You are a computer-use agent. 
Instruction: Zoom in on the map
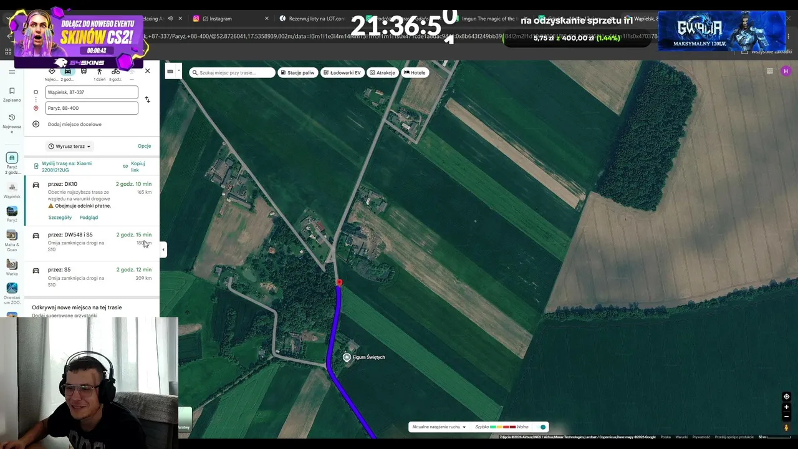pyautogui.click(x=786, y=407)
